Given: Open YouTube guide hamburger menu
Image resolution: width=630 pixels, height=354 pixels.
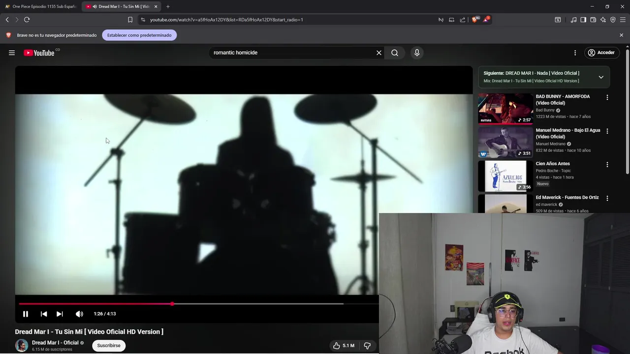Looking at the screenshot, I should point(12,53).
